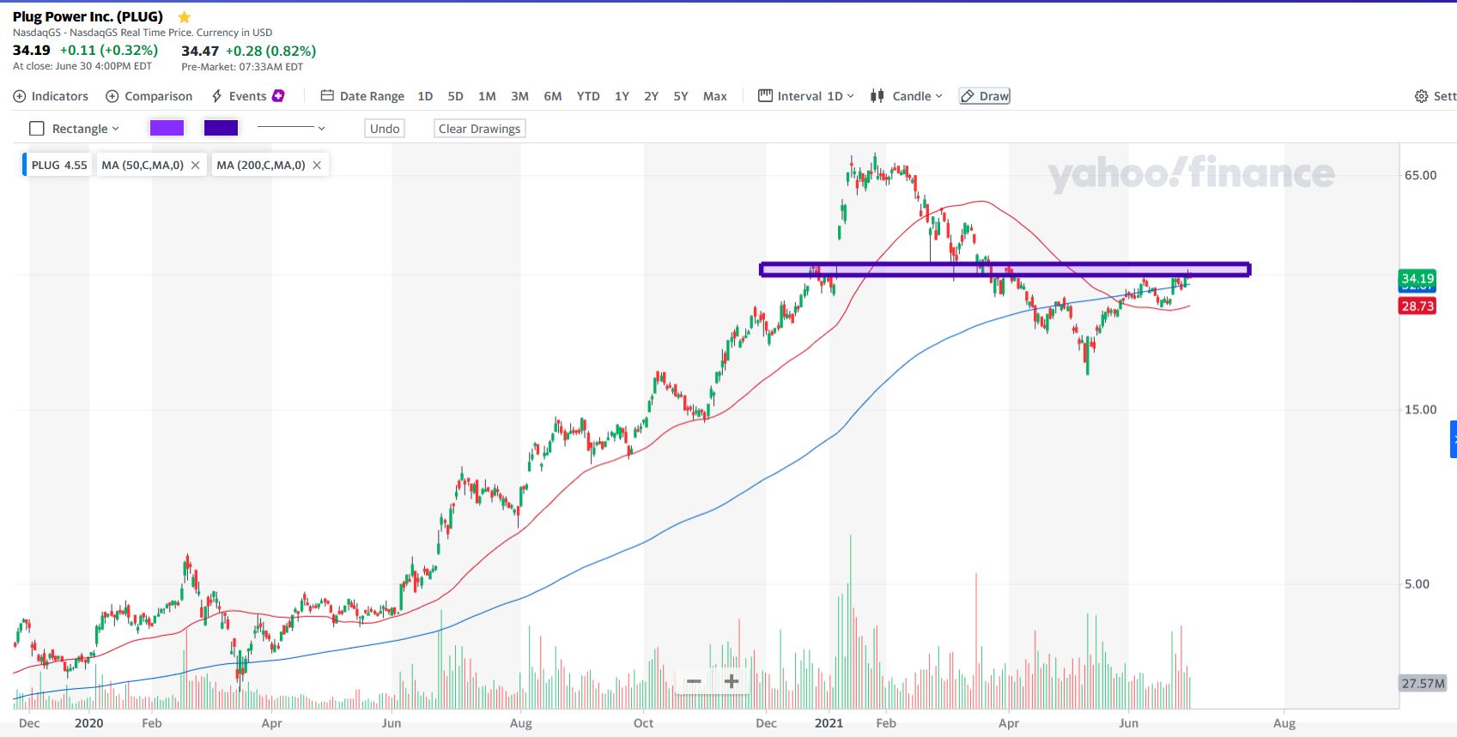Click the Aug label at far right of time axis

click(1284, 723)
